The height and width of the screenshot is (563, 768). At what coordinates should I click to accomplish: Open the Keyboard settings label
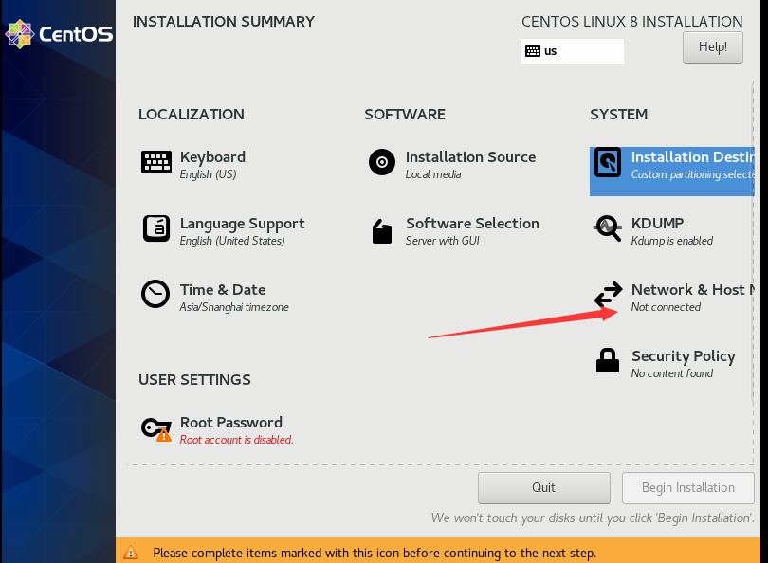(x=212, y=157)
